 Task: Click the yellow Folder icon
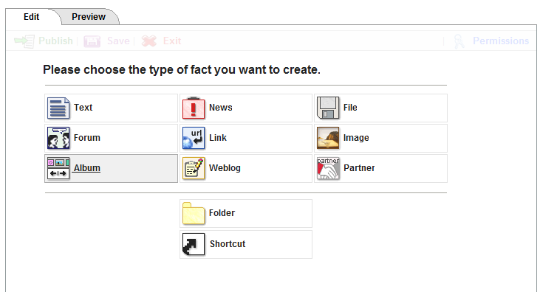194,213
